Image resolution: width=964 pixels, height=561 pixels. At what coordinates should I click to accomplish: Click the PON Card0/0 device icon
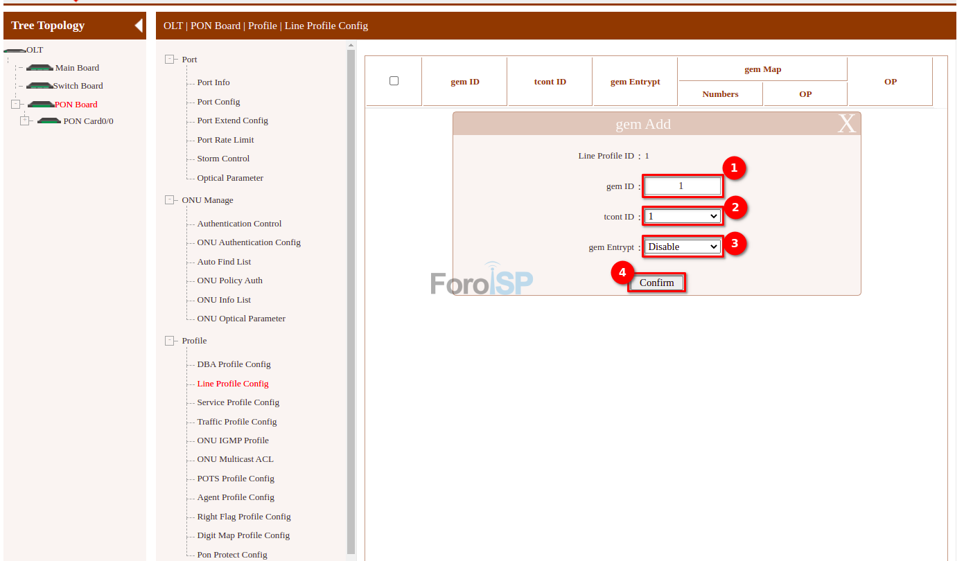pos(49,121)
